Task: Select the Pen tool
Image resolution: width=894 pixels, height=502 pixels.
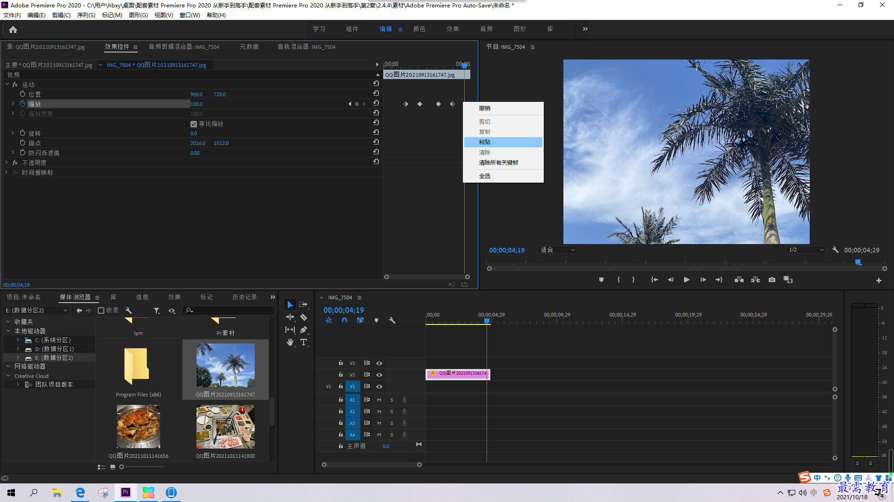Action: tap(304, 330)
